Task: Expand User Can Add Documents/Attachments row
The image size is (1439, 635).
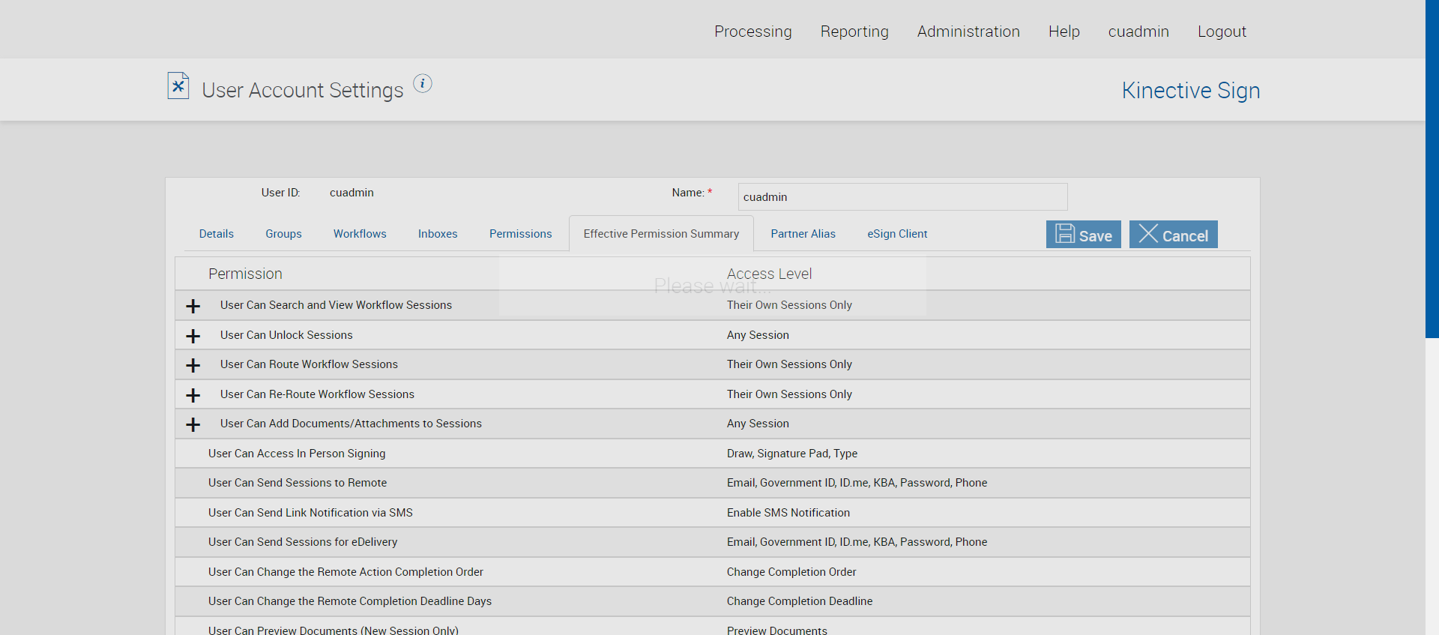Action: (x=193, y=424)
